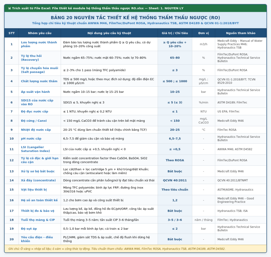Viewport: 271px width, 257px height.
Task: Select the "≤ 2" value cell
Action: [x=175, y=229]
